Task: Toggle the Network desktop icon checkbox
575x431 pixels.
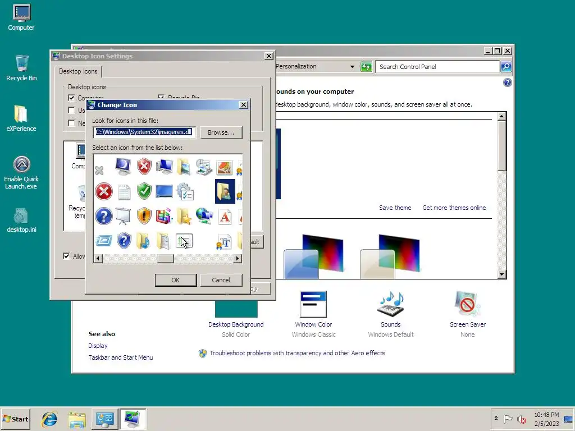Action: tap(71, 123)
